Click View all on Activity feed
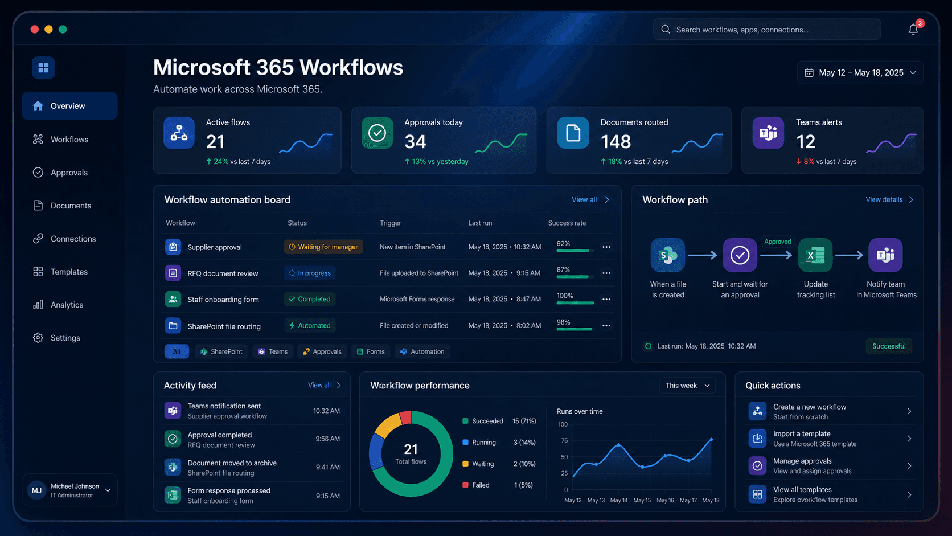Image resolution: width=952 pixels, height=536 pixels. pyautogui.click(x=325, y=385)
